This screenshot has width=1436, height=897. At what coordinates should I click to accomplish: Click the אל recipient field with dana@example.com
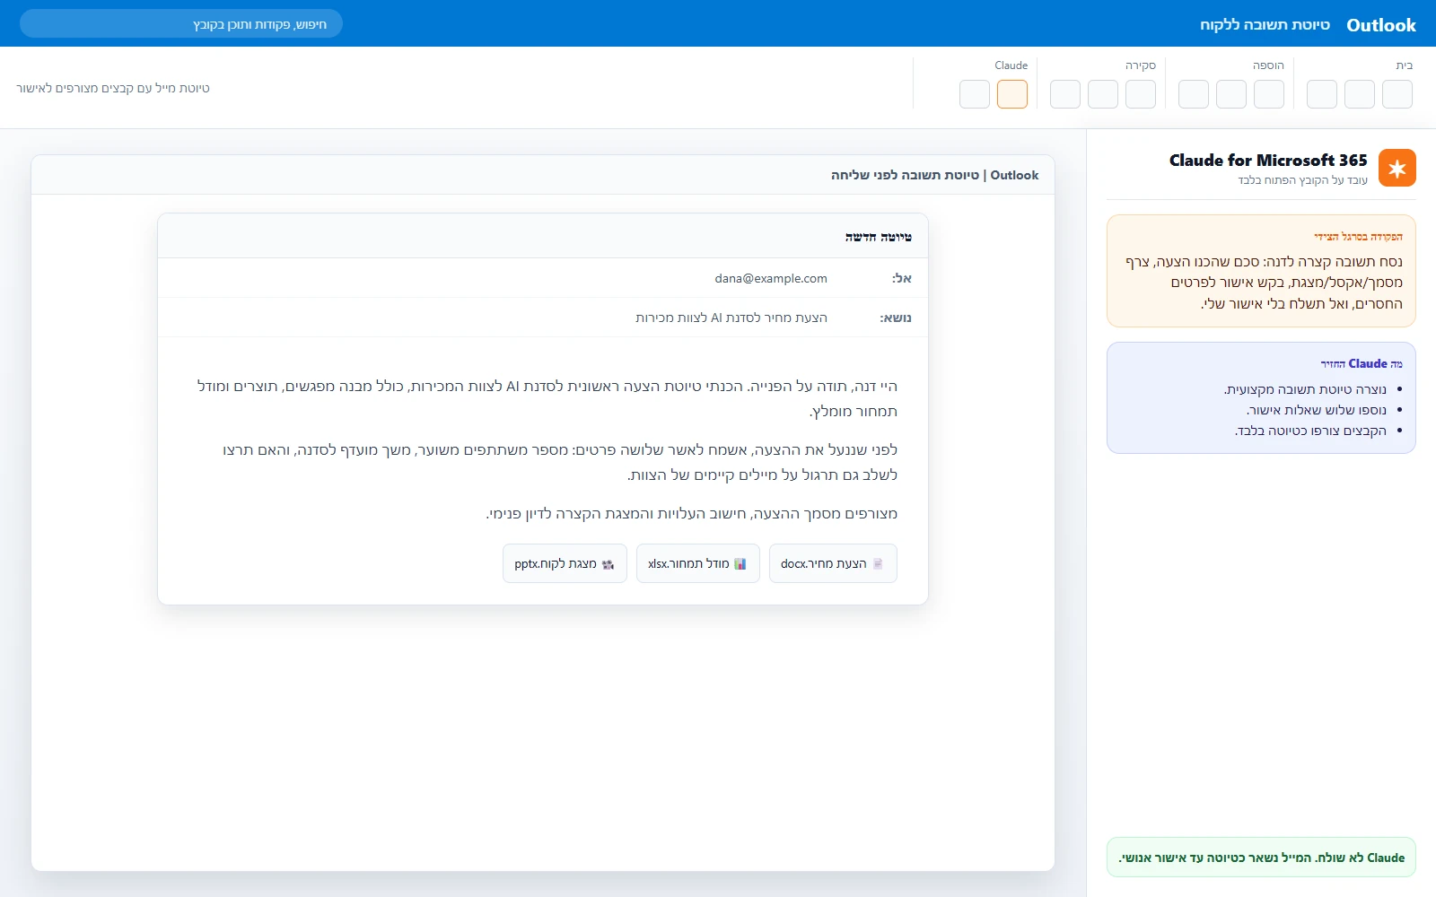pos(543,278)
